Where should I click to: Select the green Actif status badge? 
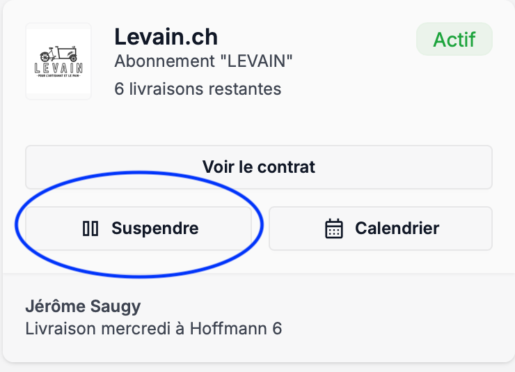[454, 39]
